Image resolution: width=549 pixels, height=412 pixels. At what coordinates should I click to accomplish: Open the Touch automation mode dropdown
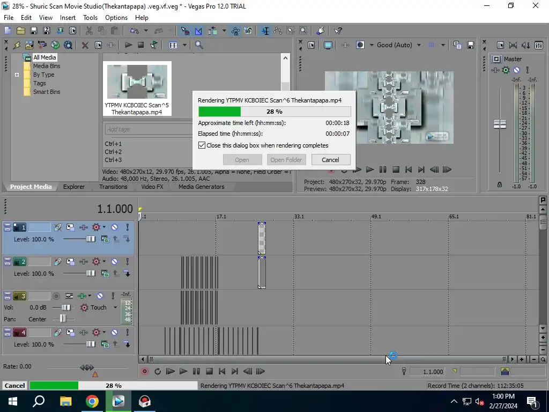click(x=115, y=307)
